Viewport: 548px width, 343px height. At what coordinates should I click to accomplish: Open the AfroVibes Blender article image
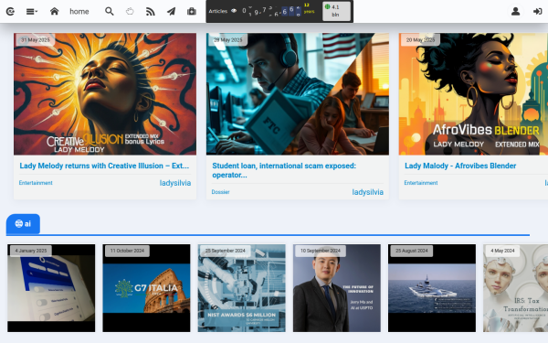click(x=473, y=94)
